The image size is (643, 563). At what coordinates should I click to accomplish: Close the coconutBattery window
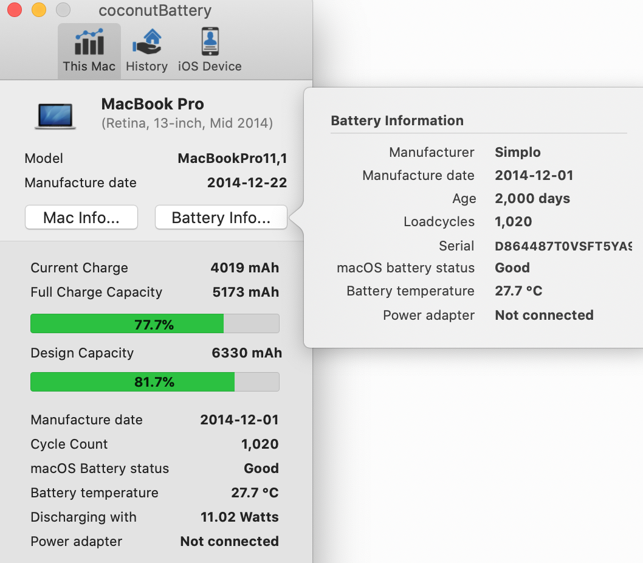tap(15, 10)
